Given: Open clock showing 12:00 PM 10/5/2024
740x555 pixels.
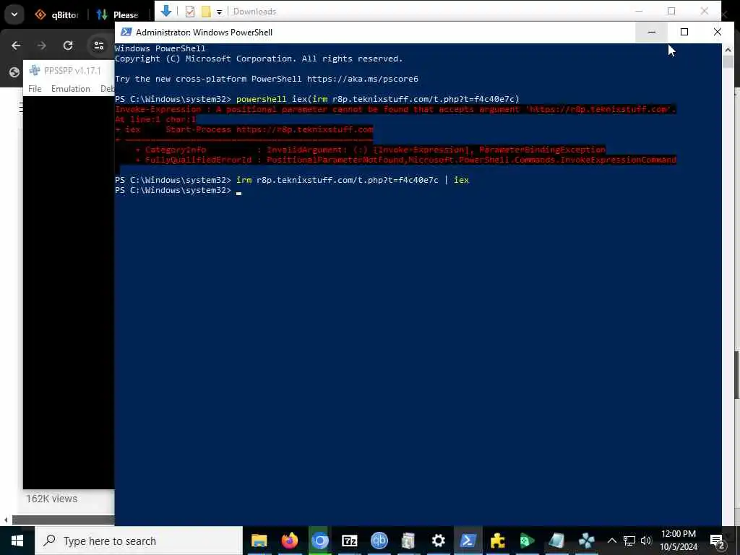Looking at the screenshot, I should (x=679, y=541).
